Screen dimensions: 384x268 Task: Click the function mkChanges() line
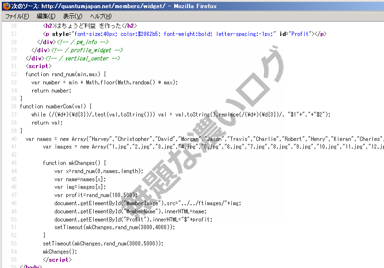tap(74, 163)
